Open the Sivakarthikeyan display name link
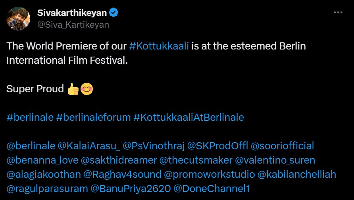The image size is (354, 200). [72, 13]
